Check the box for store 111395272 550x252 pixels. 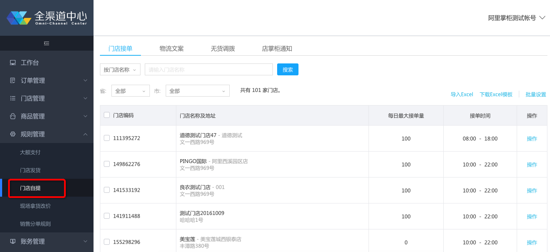tap(107, 138)
